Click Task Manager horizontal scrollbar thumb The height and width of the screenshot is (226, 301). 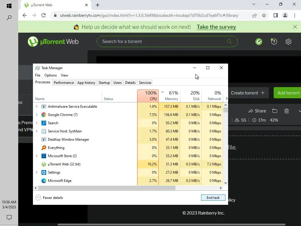point(107,188)
